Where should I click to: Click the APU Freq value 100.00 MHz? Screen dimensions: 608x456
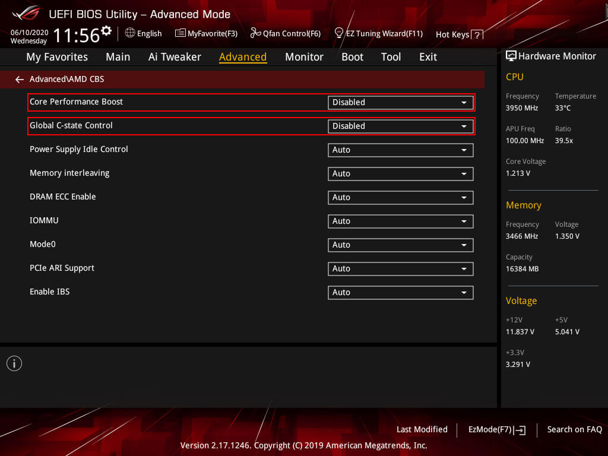point(525,140)
